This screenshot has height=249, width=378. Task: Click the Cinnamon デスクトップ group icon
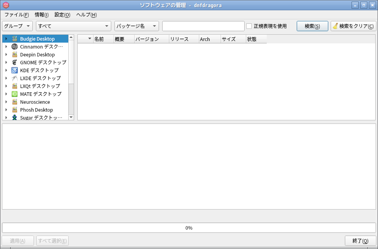pyautogui.click(x=15, y=47)
